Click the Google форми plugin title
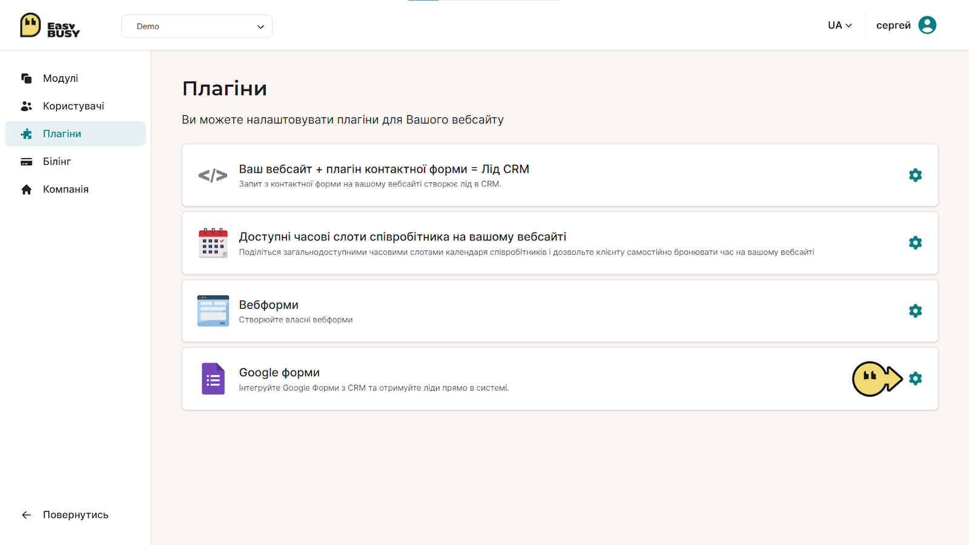The image size is (969, 545). tap(279, 372)
